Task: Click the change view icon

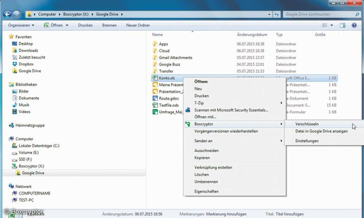Action: pos(325,25)
